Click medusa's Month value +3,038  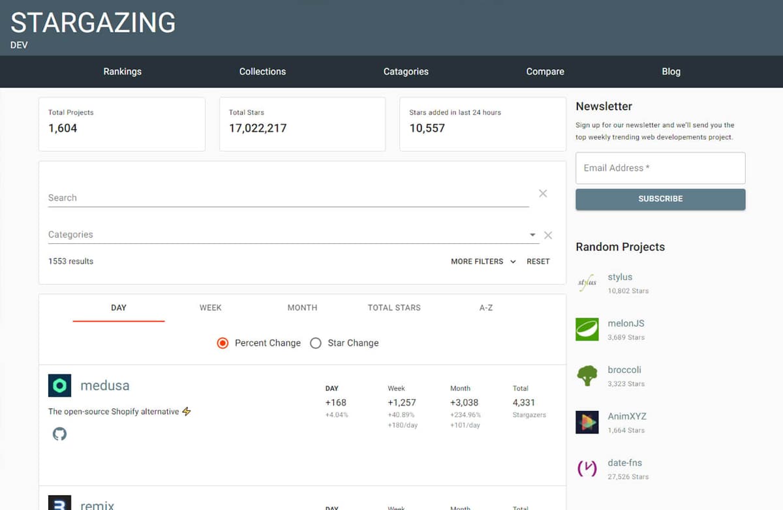465,402
